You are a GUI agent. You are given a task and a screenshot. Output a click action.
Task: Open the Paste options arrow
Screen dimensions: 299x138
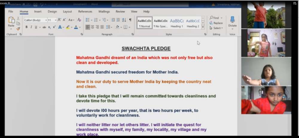click(11, 29)
